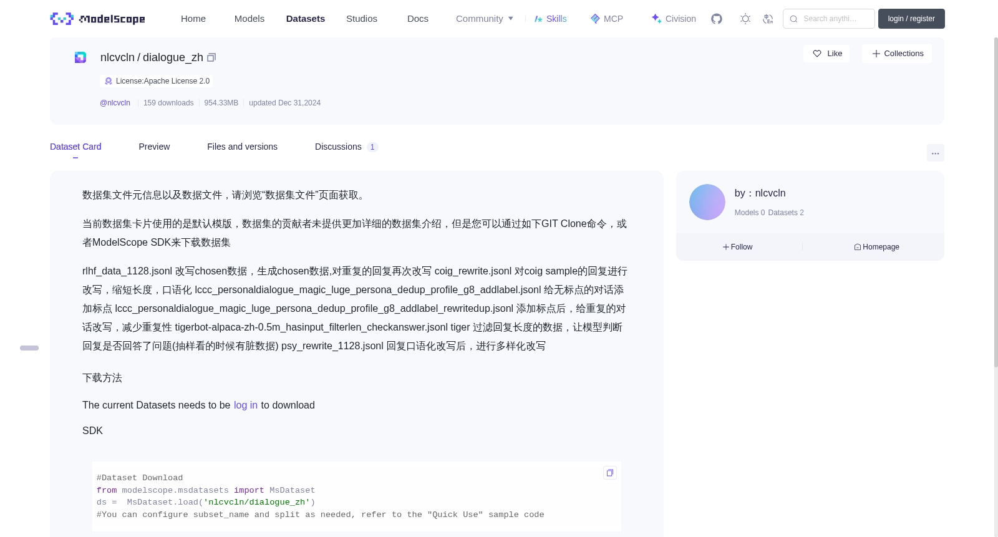
Task: Open the author's Homepage
Action: 876,247
